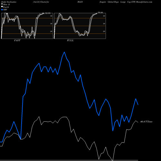
Task: Click the FULL stochastic chart panel
Action: (80, 26)
